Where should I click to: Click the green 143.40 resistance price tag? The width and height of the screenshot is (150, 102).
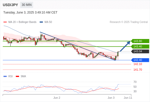pos(140,46)
